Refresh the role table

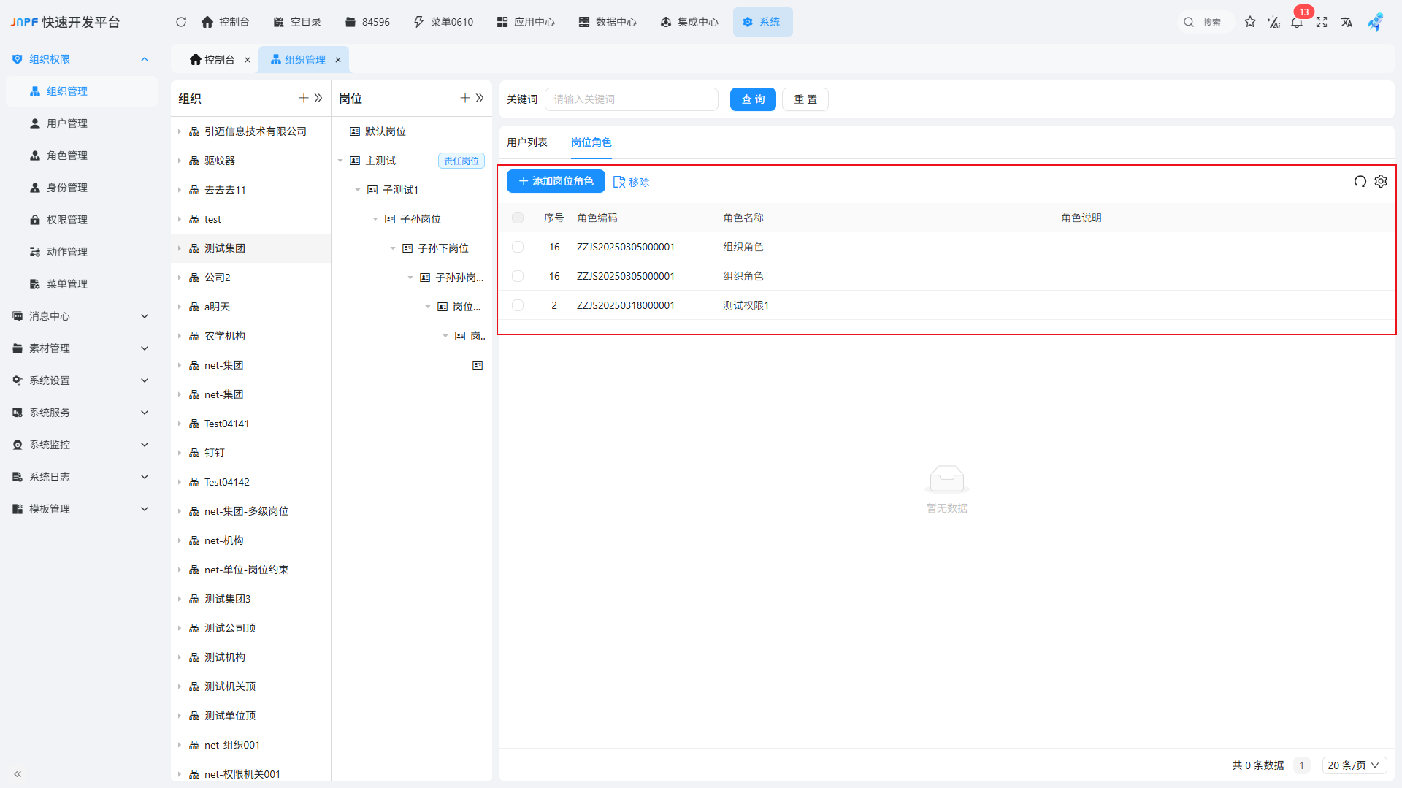(1360, 181)
